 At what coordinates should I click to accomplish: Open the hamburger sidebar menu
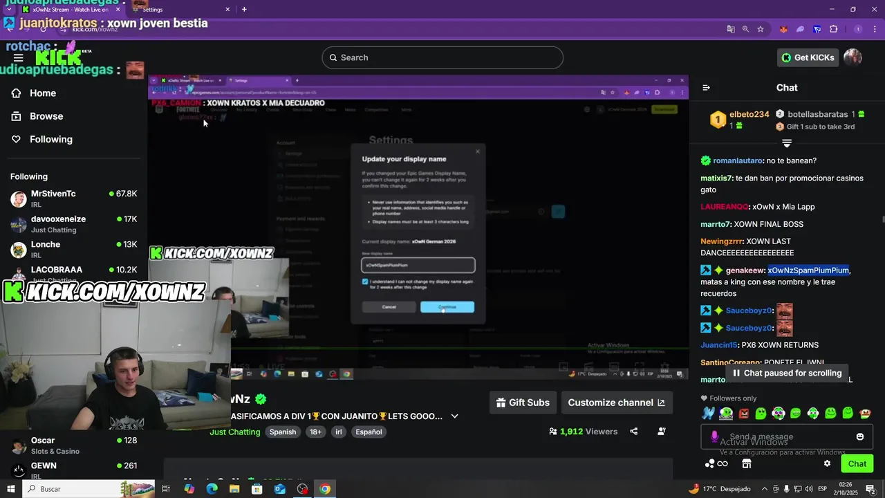(x=18, y=58)
